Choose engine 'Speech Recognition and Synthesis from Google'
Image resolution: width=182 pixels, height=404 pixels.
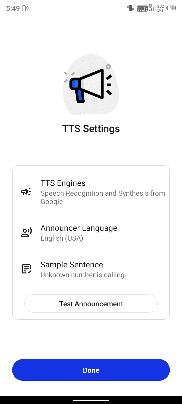103,197
